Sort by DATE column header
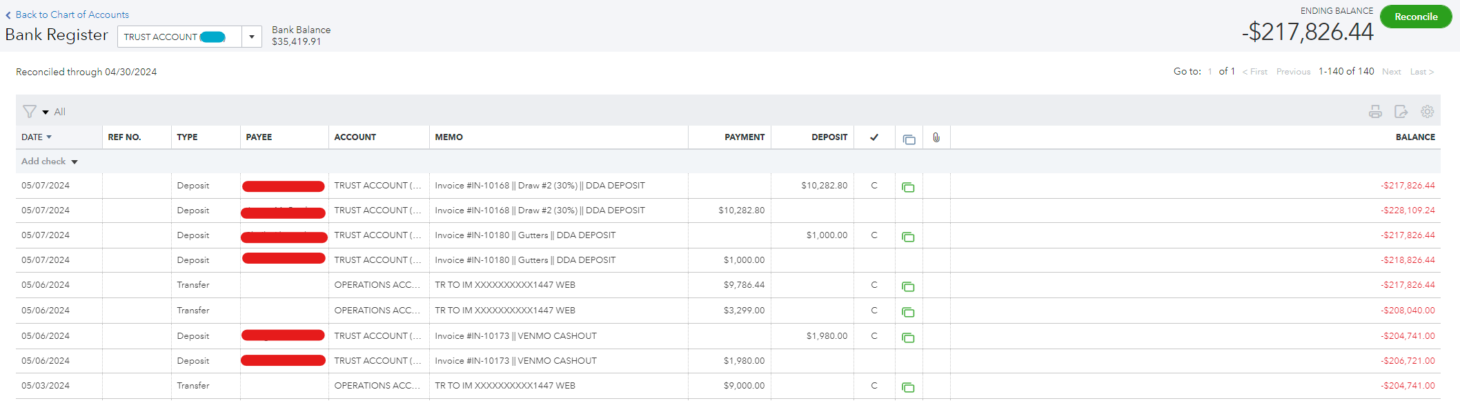The width and height of the screenshot is (1460, 401). click(x=37, y=137)
